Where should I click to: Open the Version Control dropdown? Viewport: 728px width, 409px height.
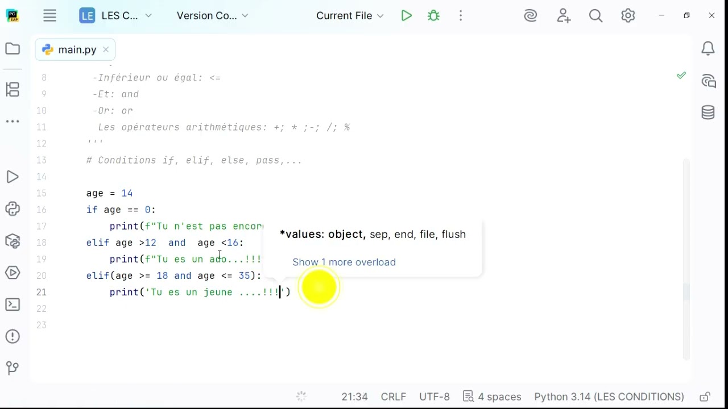(x=212, y=16)
